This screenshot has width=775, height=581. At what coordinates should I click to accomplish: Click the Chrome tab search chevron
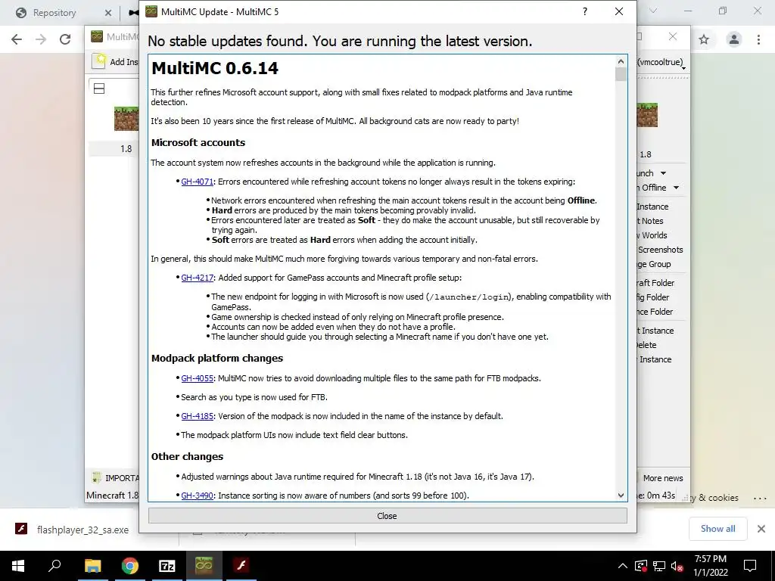[653, 11]
